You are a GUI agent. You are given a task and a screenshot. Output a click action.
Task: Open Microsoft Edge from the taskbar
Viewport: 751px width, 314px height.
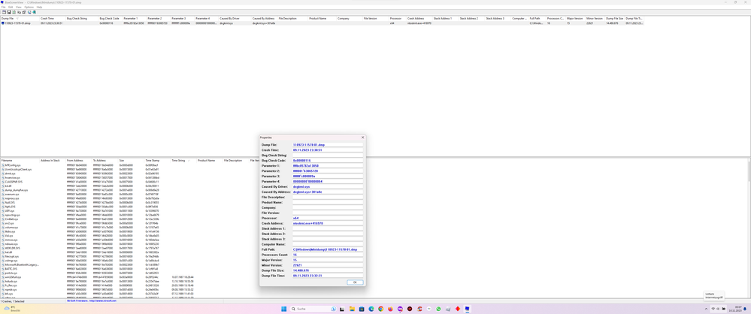pos(371,309)
